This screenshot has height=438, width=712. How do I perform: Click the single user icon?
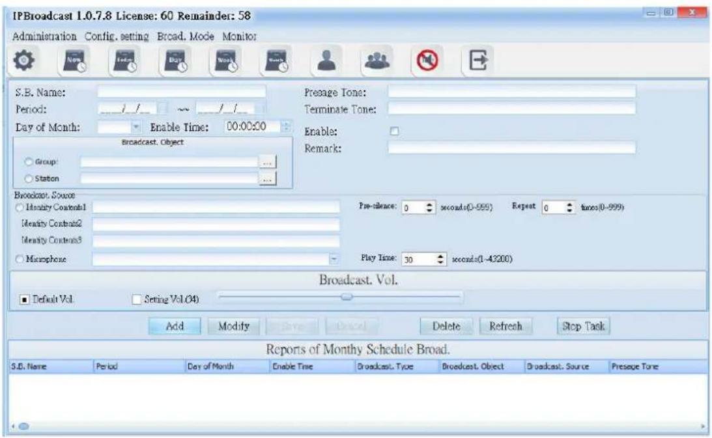click(326, 61)
